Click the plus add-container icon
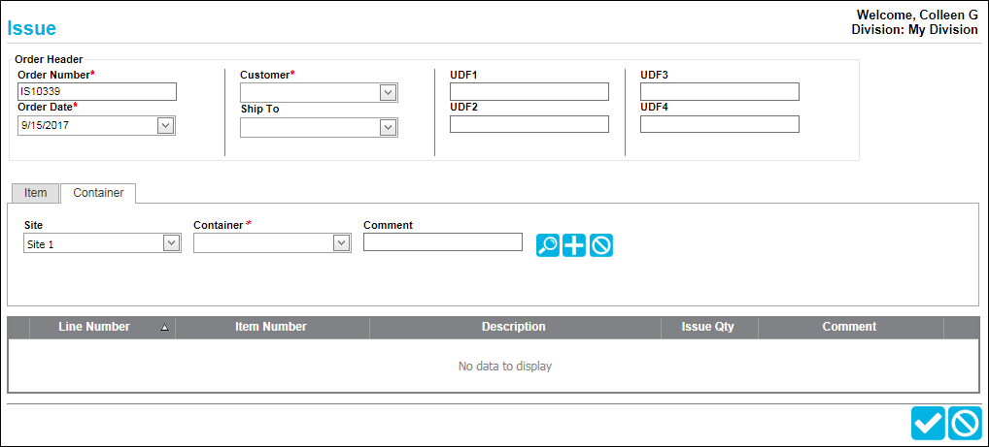This screenshot has height=447, width=989. pos(574,245)
